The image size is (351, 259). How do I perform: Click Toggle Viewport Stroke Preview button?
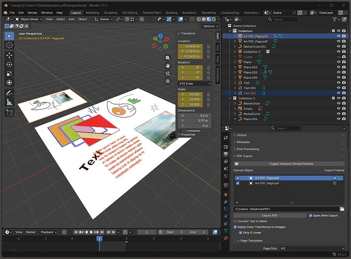[289, 164]
